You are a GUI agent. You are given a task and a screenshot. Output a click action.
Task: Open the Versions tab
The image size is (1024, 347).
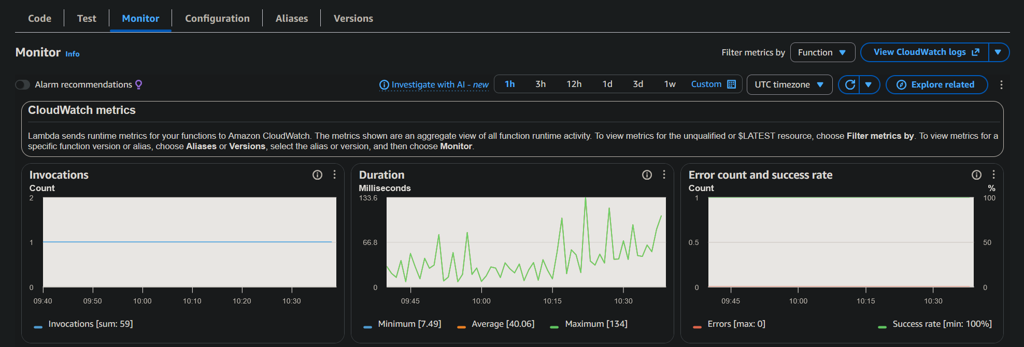353,18
